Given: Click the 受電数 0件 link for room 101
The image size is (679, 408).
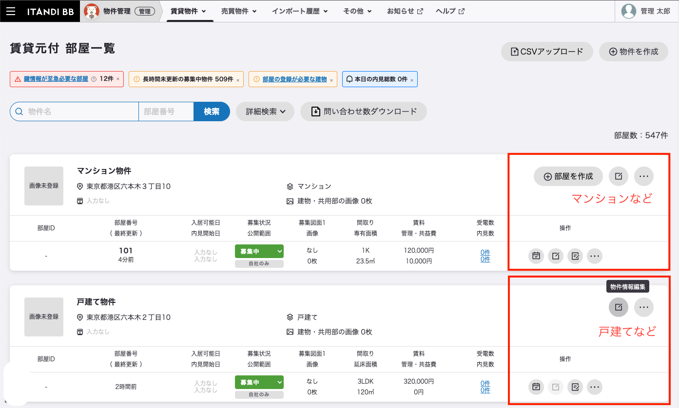Looking at the screenshot, I should [x=485, y=252].
